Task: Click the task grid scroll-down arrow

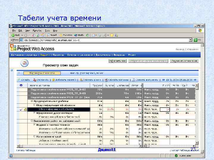Action: click(197, 143)
